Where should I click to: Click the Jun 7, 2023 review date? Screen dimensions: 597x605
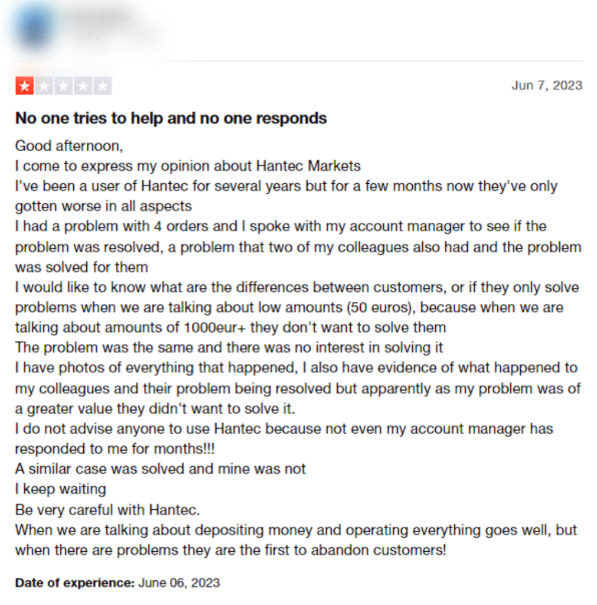tap(547, 85)
